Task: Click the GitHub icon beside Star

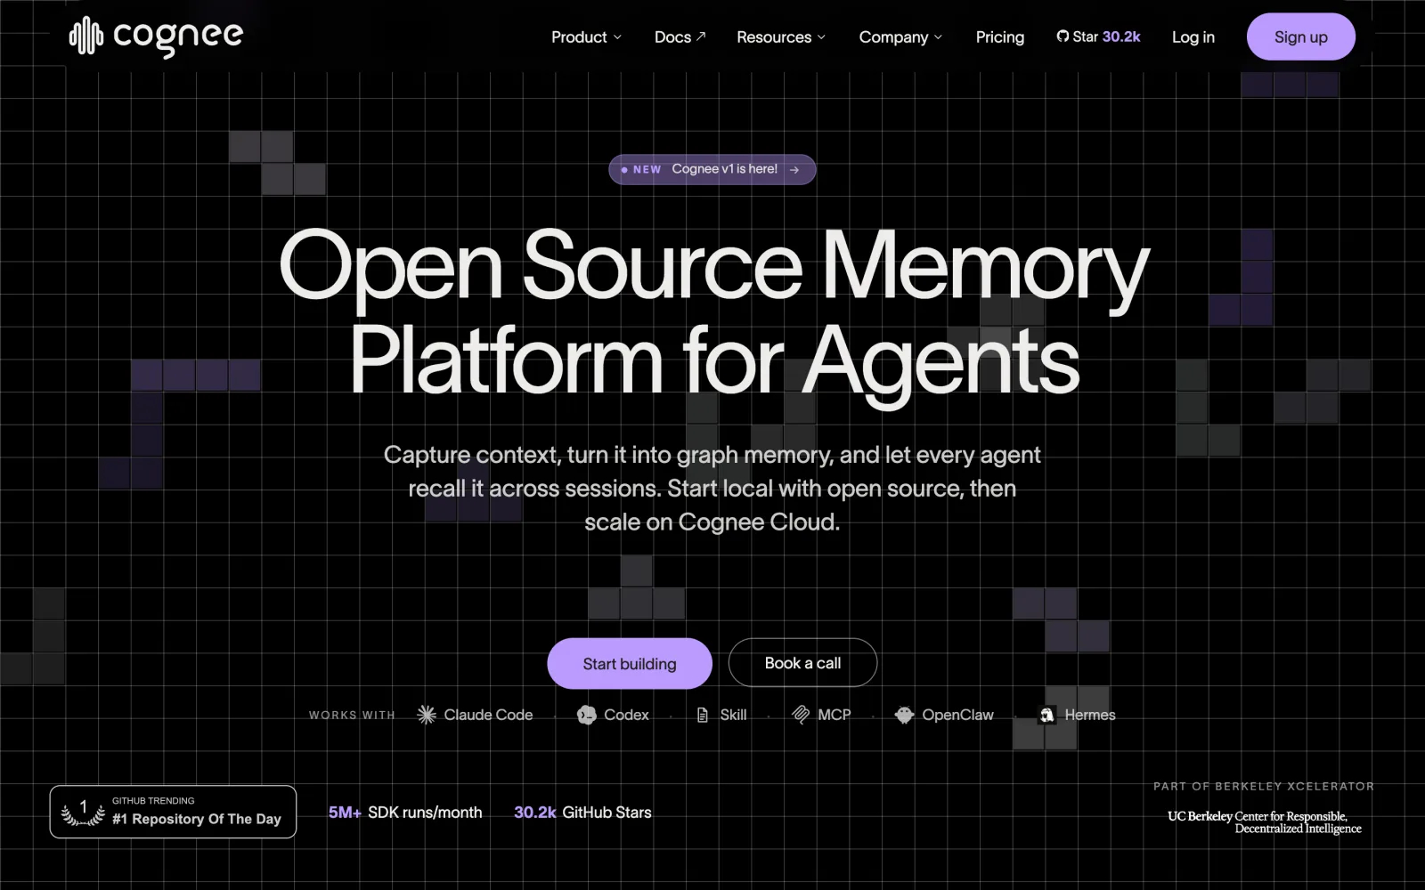Action: pos(1063,36)
